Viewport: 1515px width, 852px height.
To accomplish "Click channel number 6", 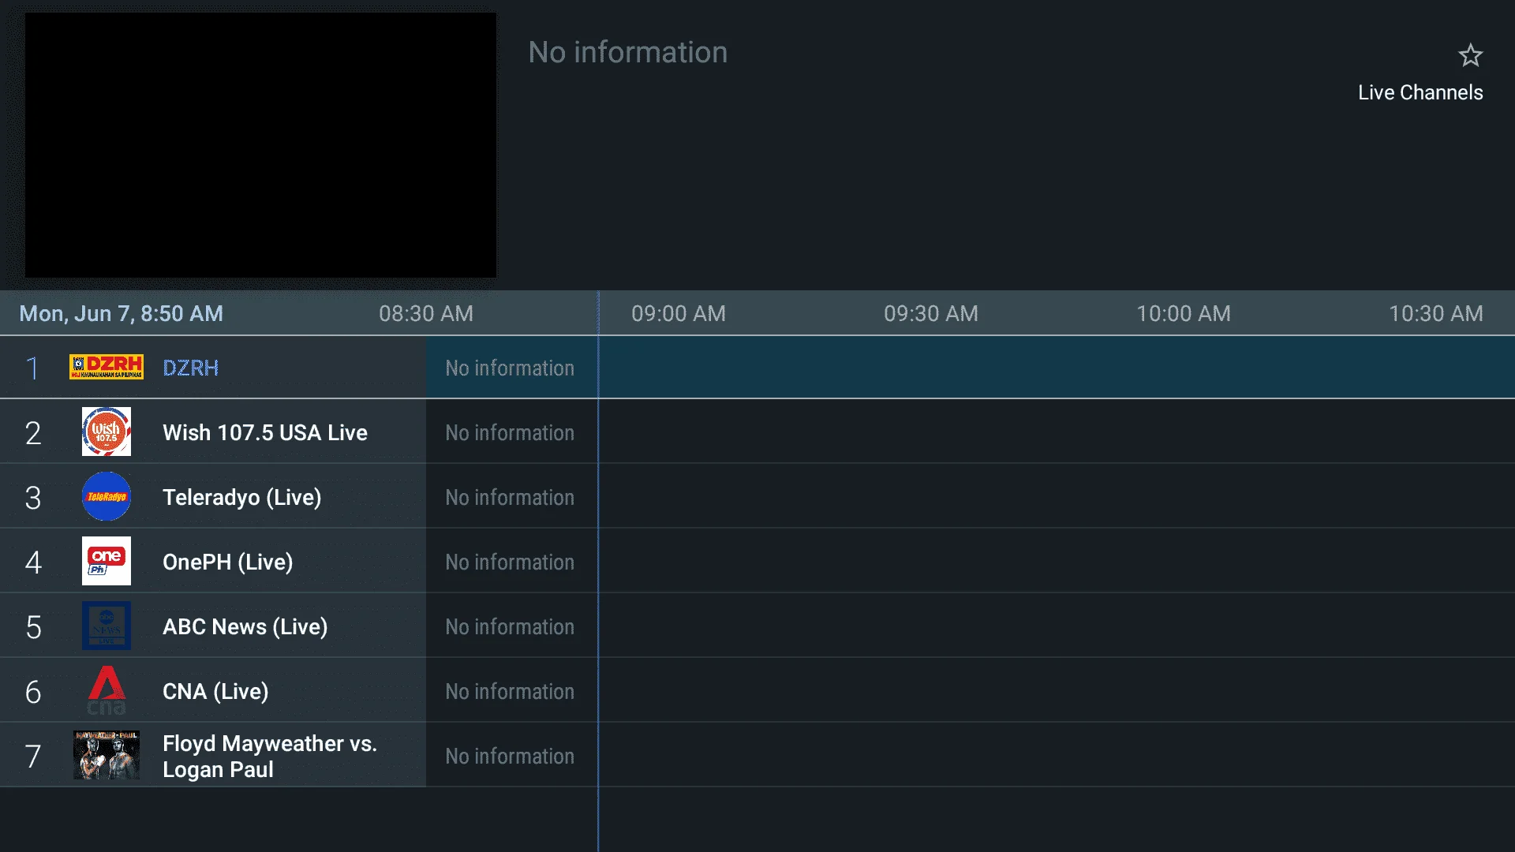I will pos(32,692).
